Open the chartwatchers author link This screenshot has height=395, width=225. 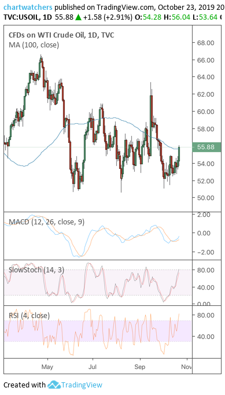[x=28, y=7]
